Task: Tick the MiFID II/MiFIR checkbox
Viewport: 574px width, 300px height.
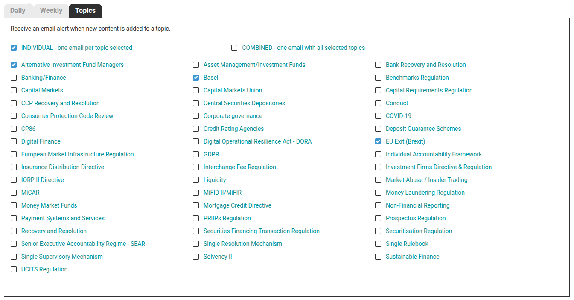Action: point(196,193)
